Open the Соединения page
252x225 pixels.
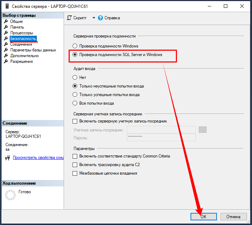[x=21, y=44]
